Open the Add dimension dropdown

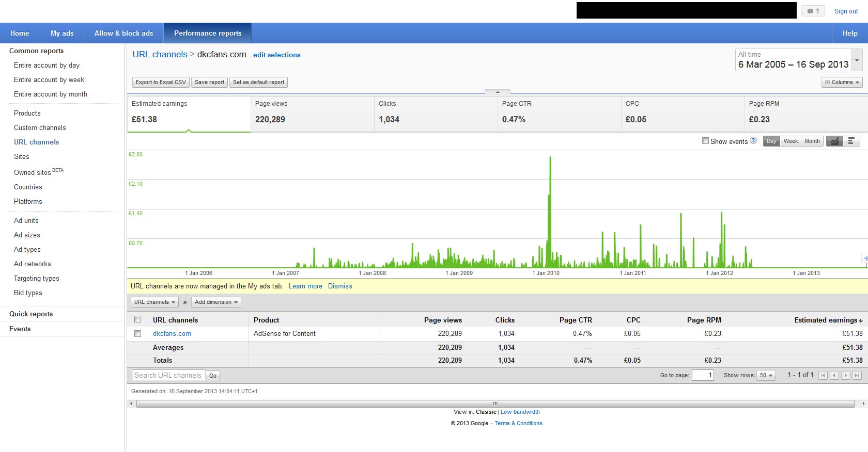[x=216, y=302]
